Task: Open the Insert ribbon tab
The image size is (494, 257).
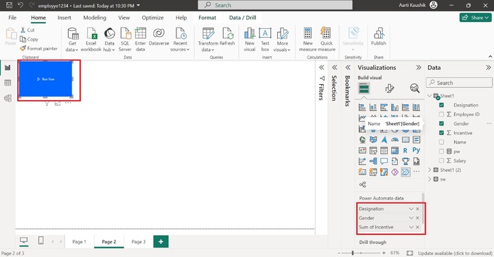Action: pyautogui.click(x=64, y=18)
